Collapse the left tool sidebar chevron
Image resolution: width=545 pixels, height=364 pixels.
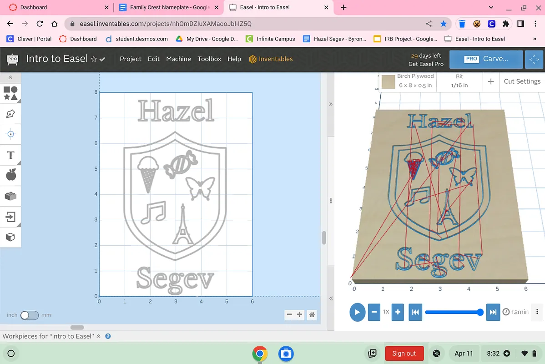coord(10,78)
